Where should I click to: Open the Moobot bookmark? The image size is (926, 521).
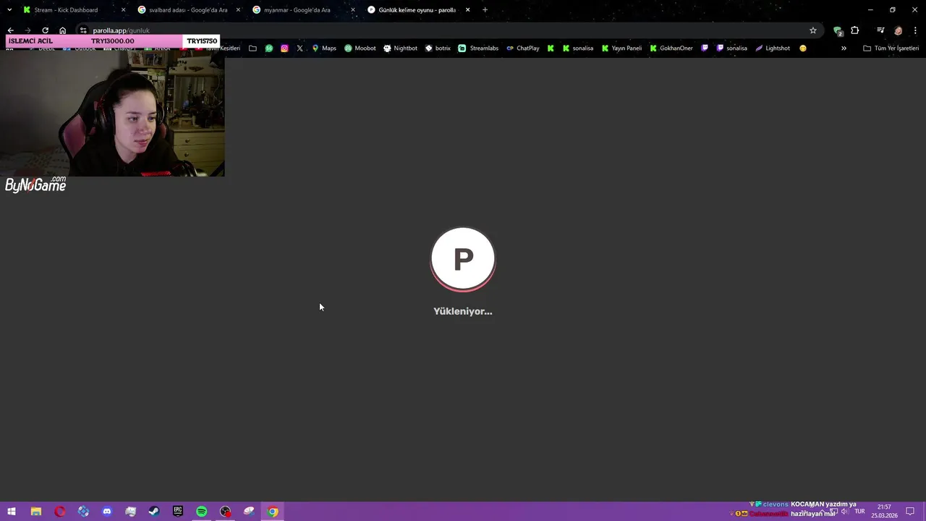click(360, 48)
